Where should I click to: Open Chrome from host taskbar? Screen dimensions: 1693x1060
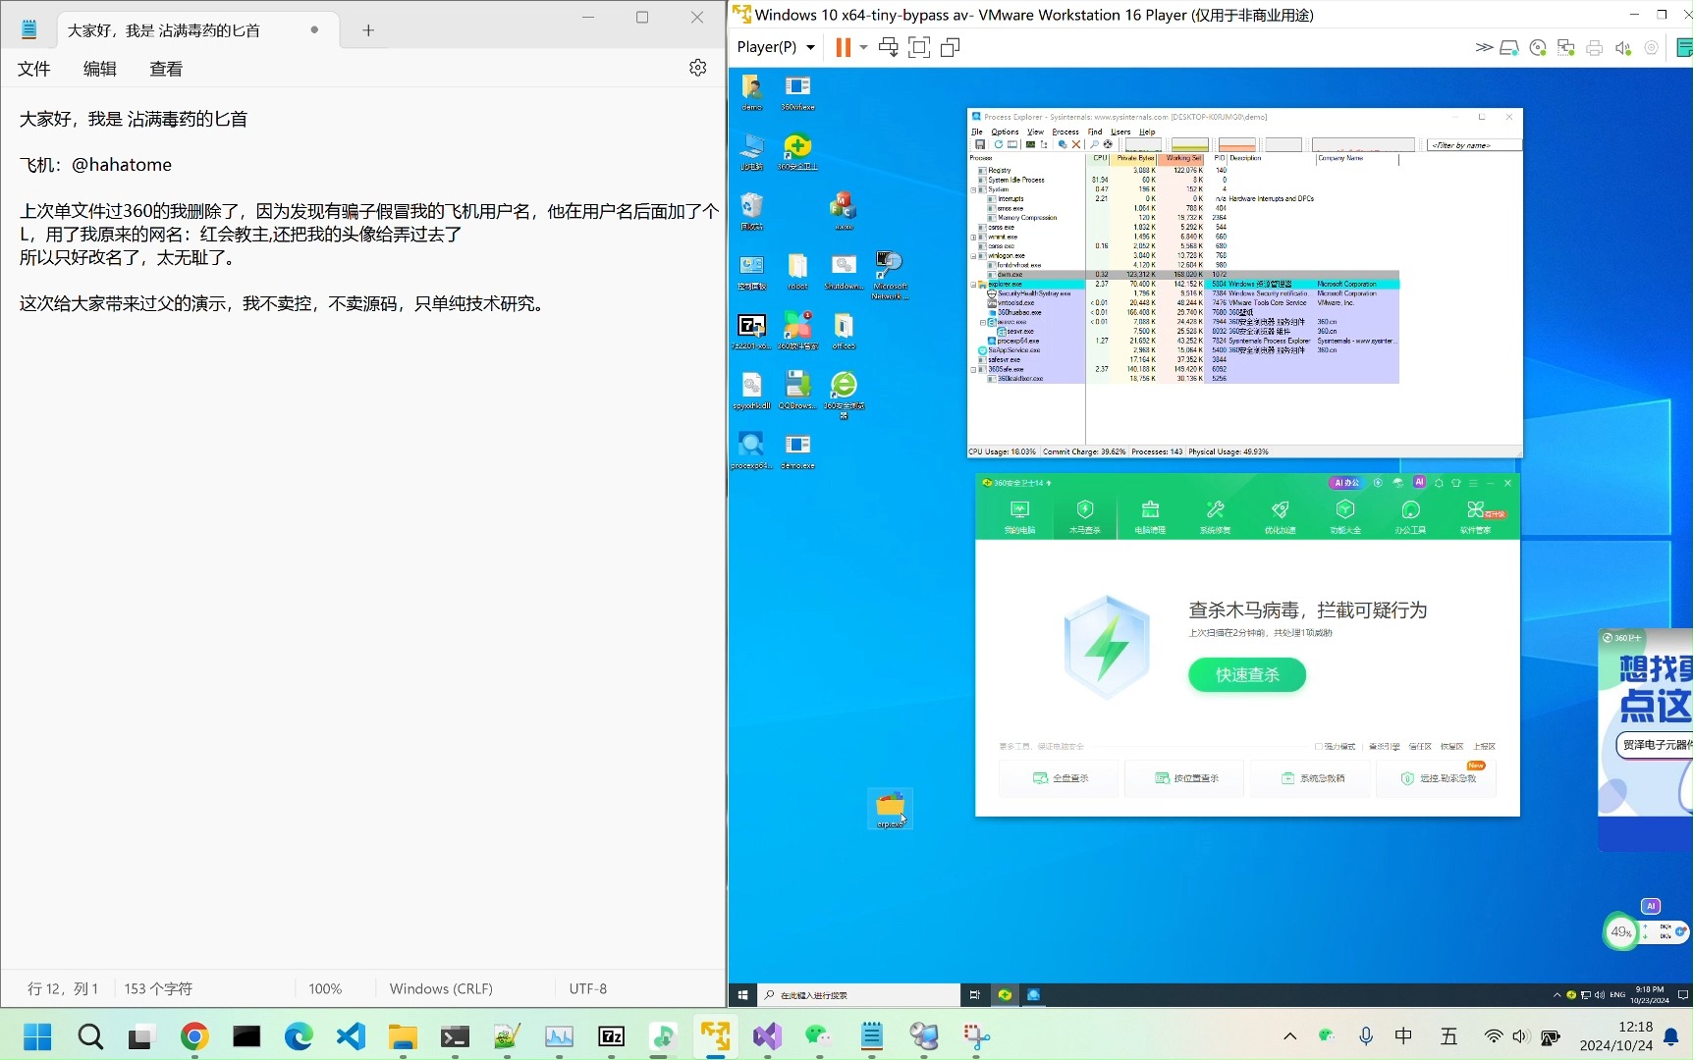tap(194, 1036)
